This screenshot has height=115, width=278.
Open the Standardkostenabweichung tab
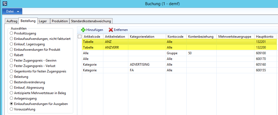tap(91, 21)
